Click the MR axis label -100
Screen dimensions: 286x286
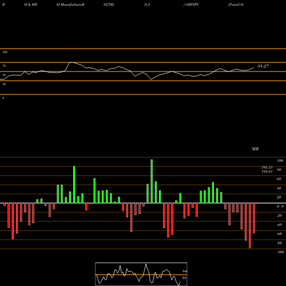280,252
